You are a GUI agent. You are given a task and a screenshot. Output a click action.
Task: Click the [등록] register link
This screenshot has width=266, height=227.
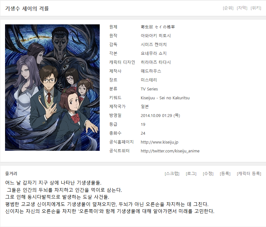pyautogui.click(x=225, y=174)
